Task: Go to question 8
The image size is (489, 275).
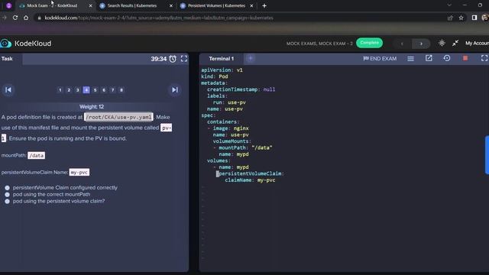Action: [x=121, y=90]
